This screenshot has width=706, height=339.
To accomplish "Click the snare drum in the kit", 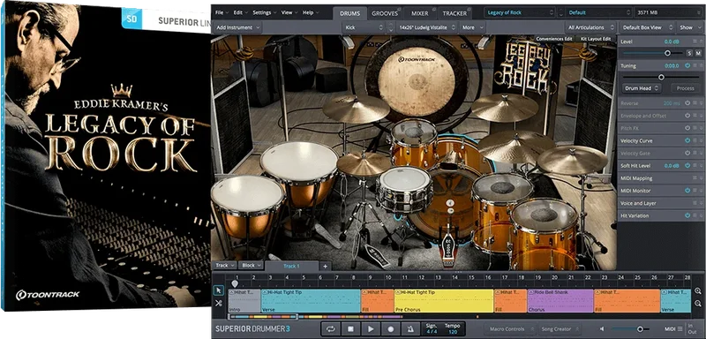I will click(x=404, y=189).
